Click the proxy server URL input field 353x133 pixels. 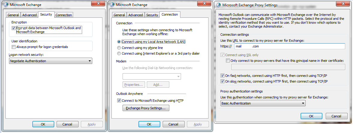(289, 46)
